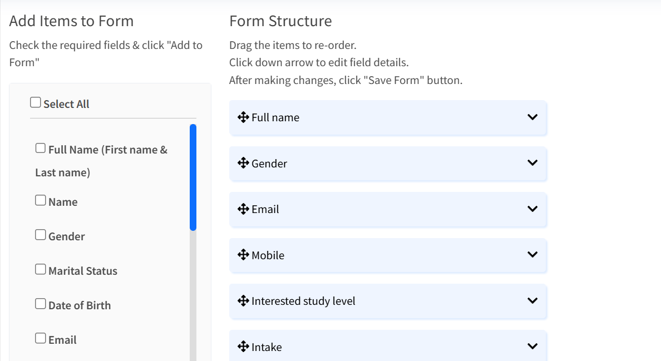This screenshot has height=361, width=661.
Task: Open Interested study level details chevron
Action: (532, 301)
